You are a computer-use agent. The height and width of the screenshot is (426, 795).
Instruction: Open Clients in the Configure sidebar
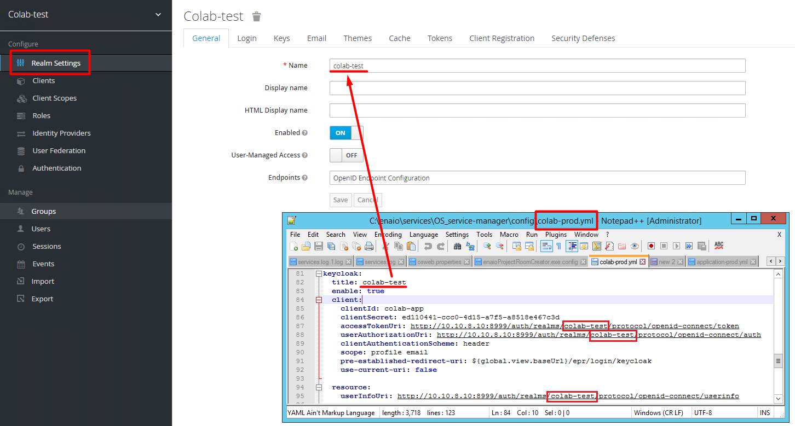coord(44,81)
